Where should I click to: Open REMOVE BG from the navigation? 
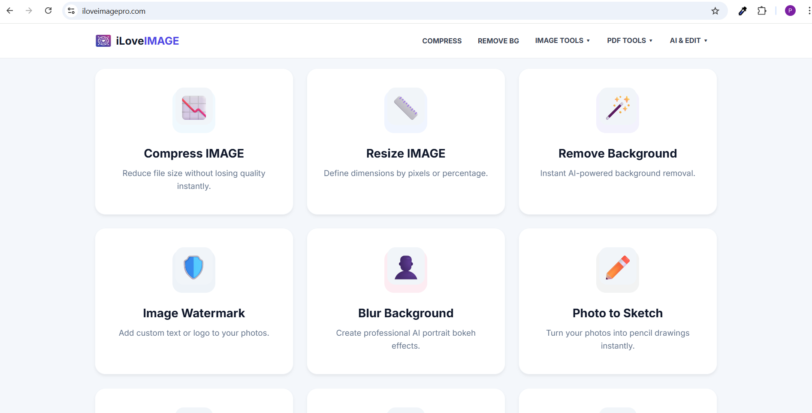point(498,41)
